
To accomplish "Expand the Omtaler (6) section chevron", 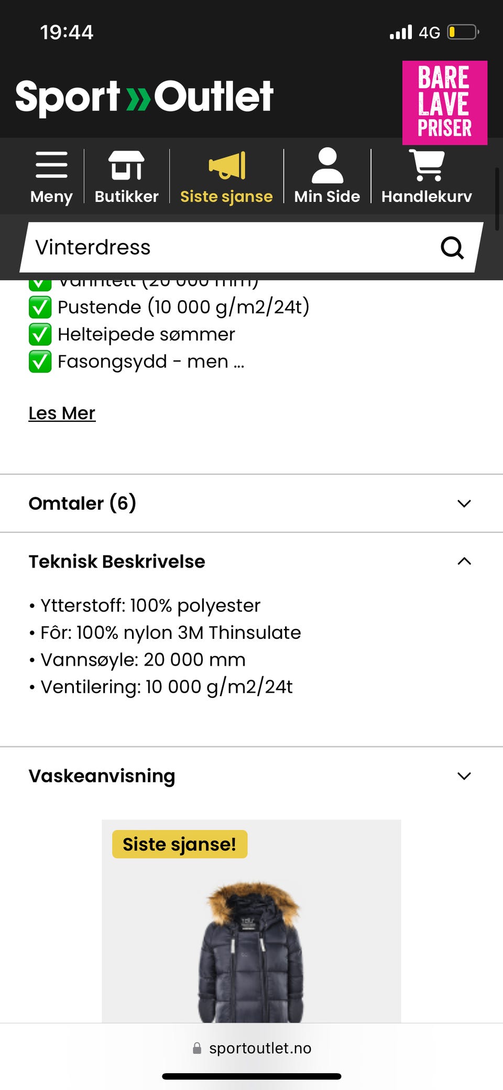I will click(464, 504).
